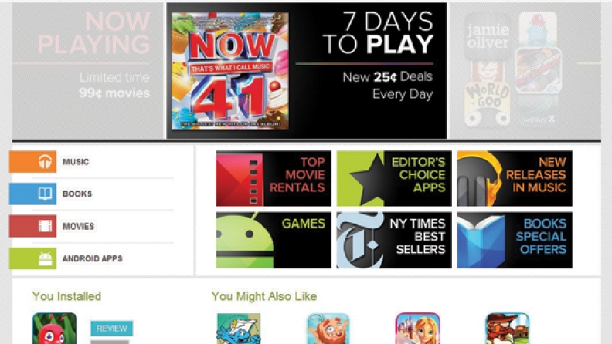Open the Games tile with Android robot
Image resolution: width=612 pixels, height=344 pixels.
[274, 240]
